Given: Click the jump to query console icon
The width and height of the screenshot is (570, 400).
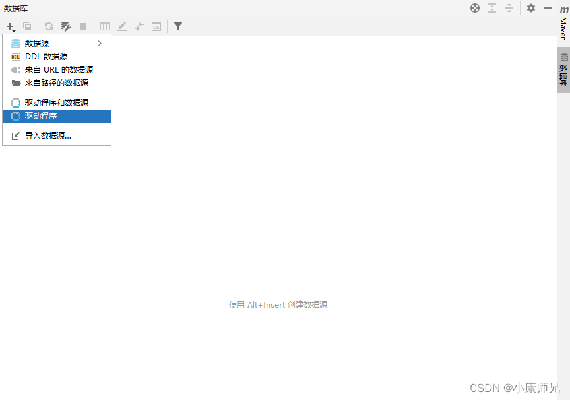Looking at the screenshot, I should (139, 26).
